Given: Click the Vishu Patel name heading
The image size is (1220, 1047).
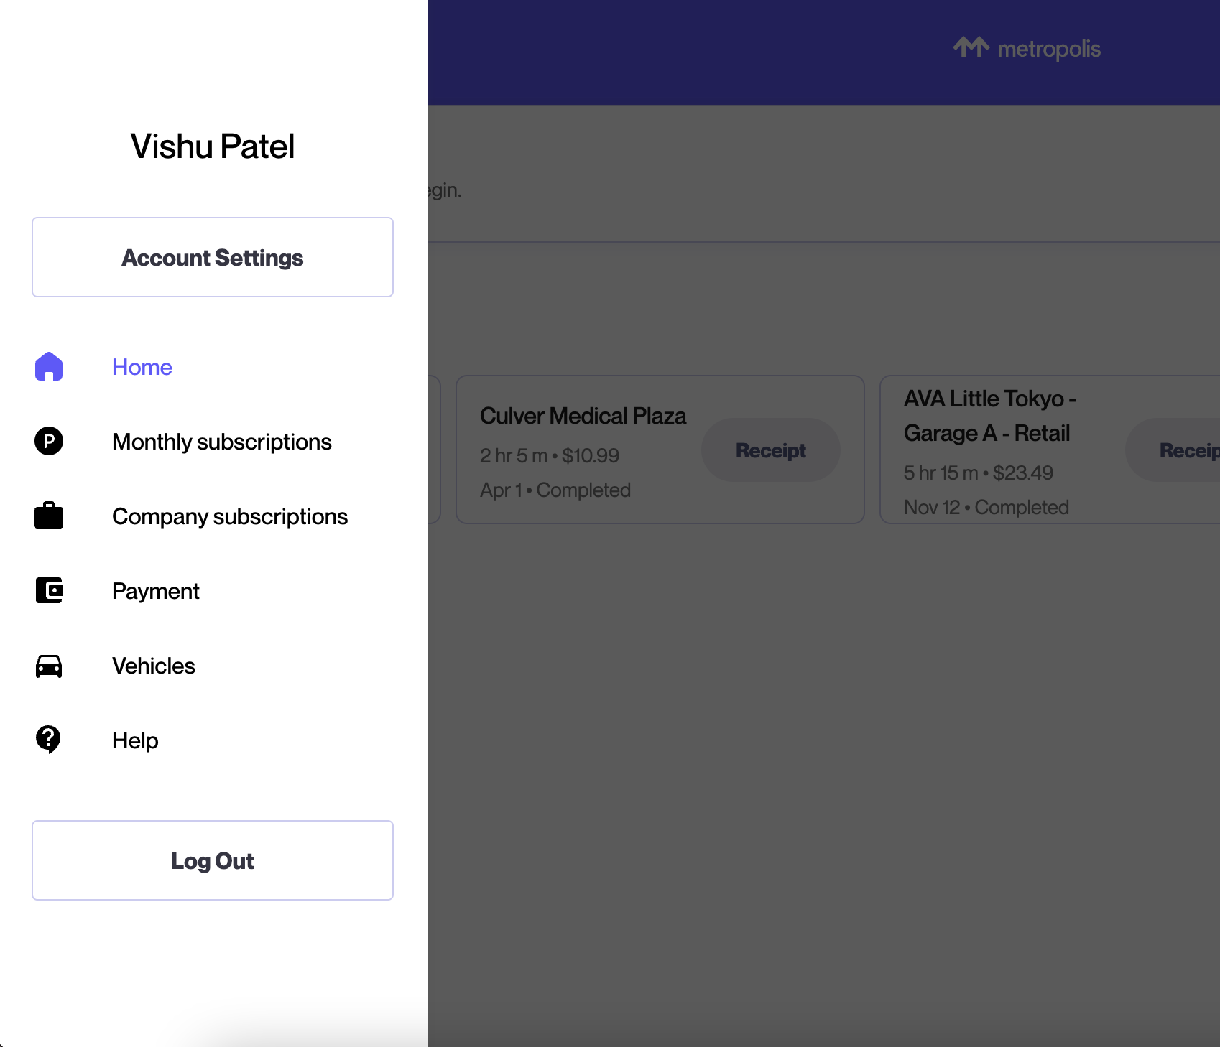Looking at the screenshot, I should pos(213,146).
